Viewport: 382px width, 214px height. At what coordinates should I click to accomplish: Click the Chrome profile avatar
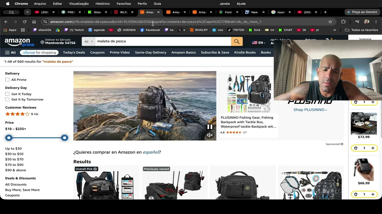point(367,22)
